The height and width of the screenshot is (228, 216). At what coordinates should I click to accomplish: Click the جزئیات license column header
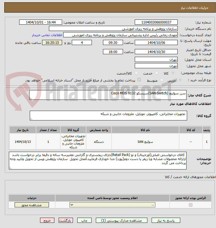(32, 198)
